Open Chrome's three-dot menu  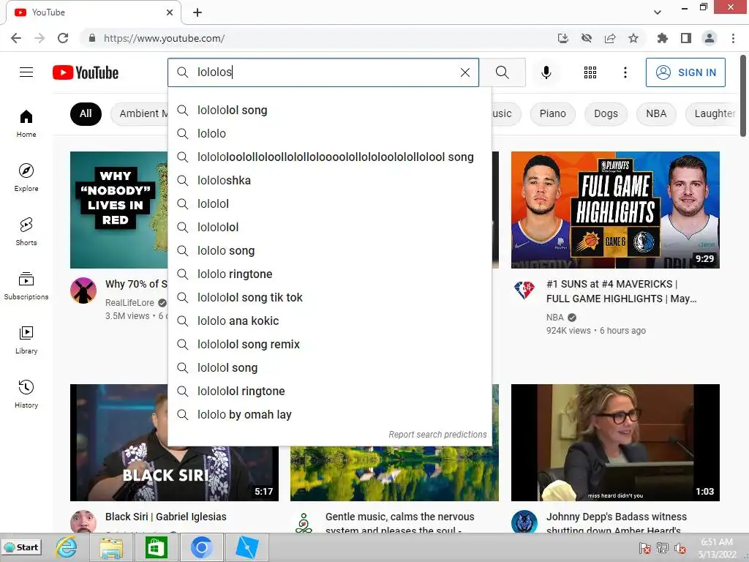(x=733, y=38)
